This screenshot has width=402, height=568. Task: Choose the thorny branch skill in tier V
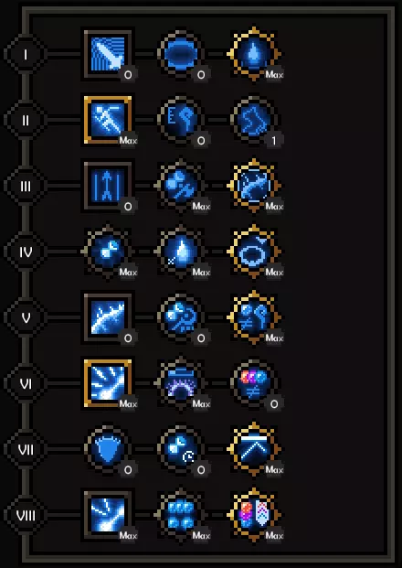tap(108, 317)
